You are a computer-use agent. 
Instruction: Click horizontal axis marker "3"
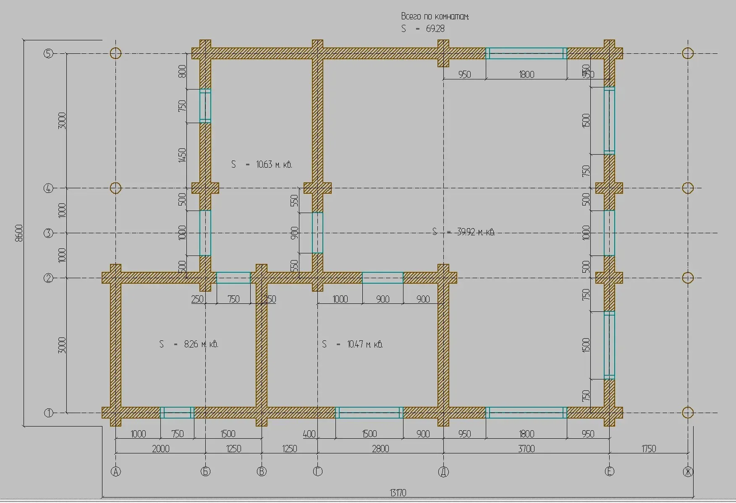point(48,233)
